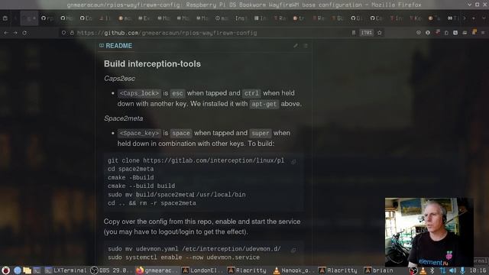Open the Firefox hamburger menu
Screen dimensions: 489x275
(483, 33)
